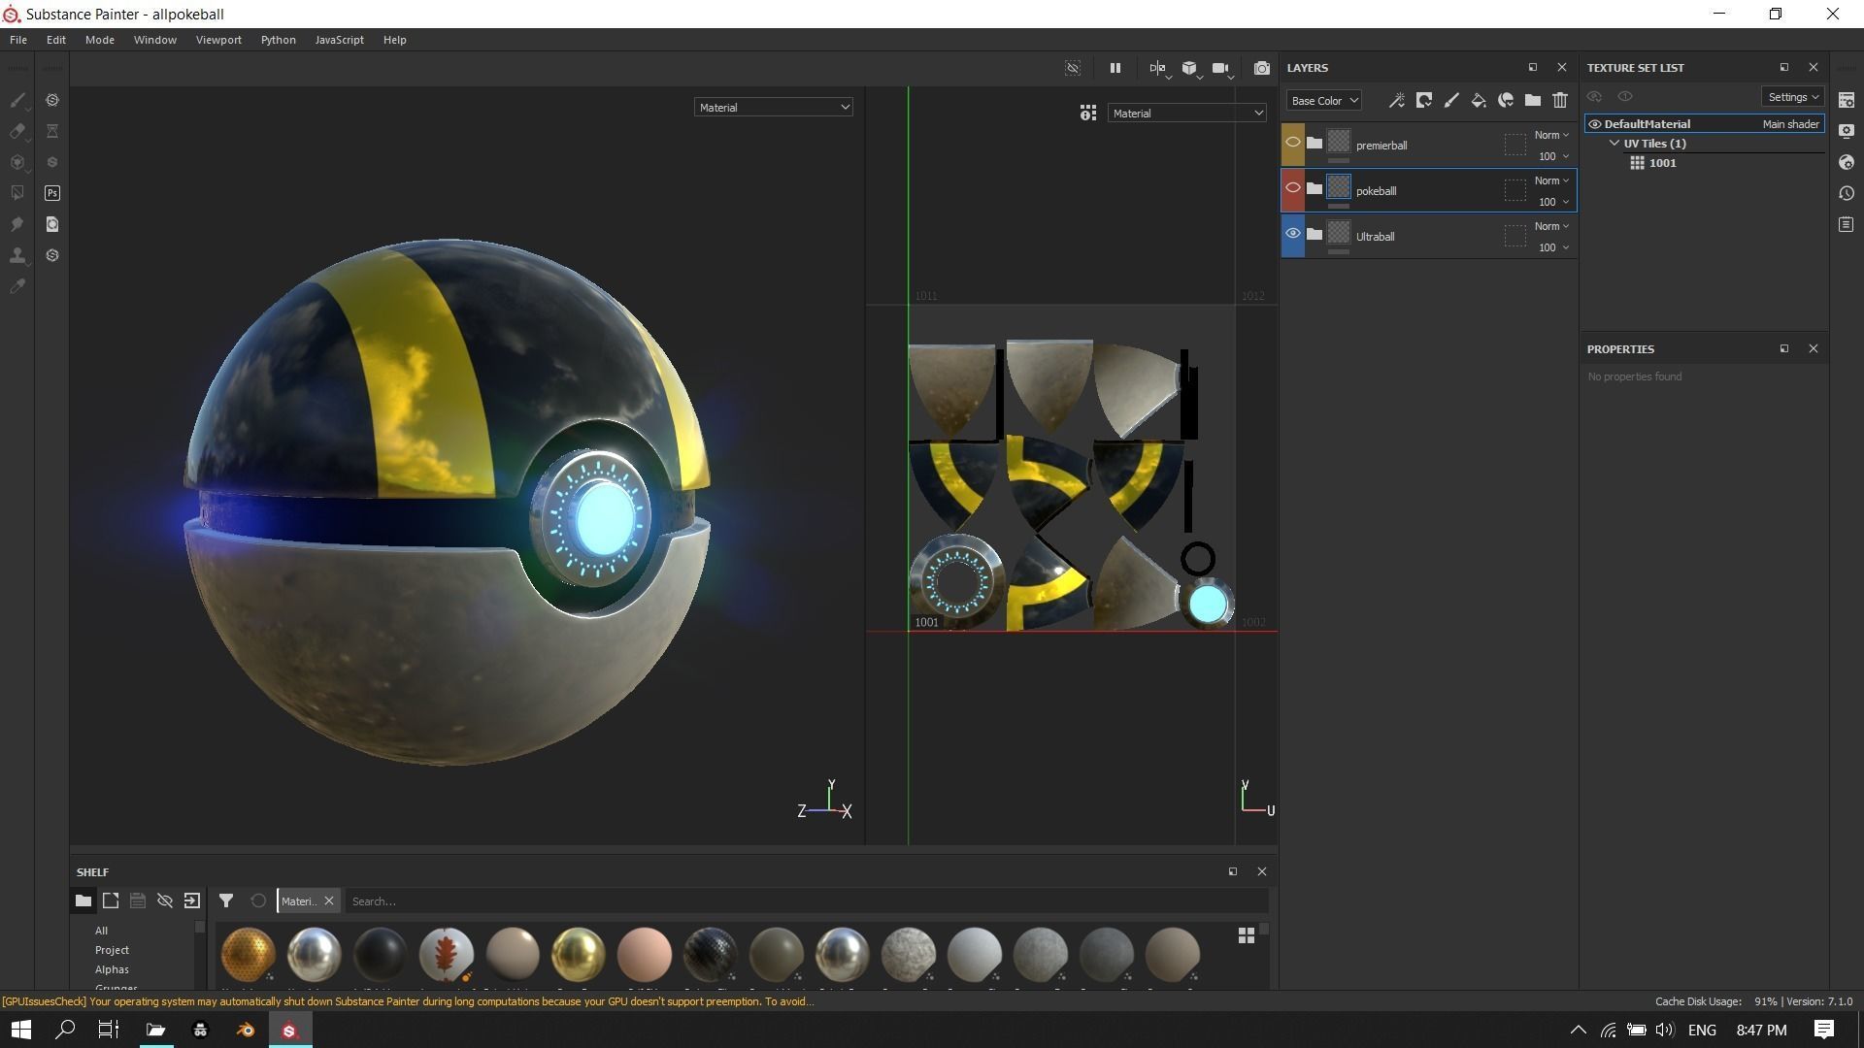Pause the viewport rendering
The image size is (1864, 1048).
pyautogui.click(x=1115, y=68)
